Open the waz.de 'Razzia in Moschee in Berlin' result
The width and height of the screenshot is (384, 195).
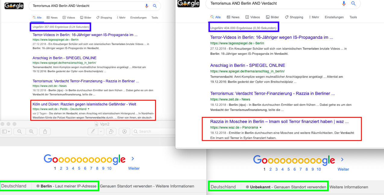(279, 122)
